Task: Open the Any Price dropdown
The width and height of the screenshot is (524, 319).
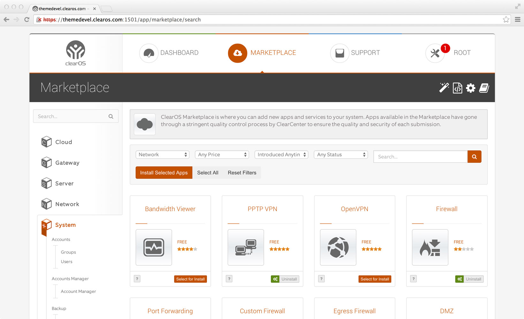Action: pyautogui.click(x=222, y=155)
